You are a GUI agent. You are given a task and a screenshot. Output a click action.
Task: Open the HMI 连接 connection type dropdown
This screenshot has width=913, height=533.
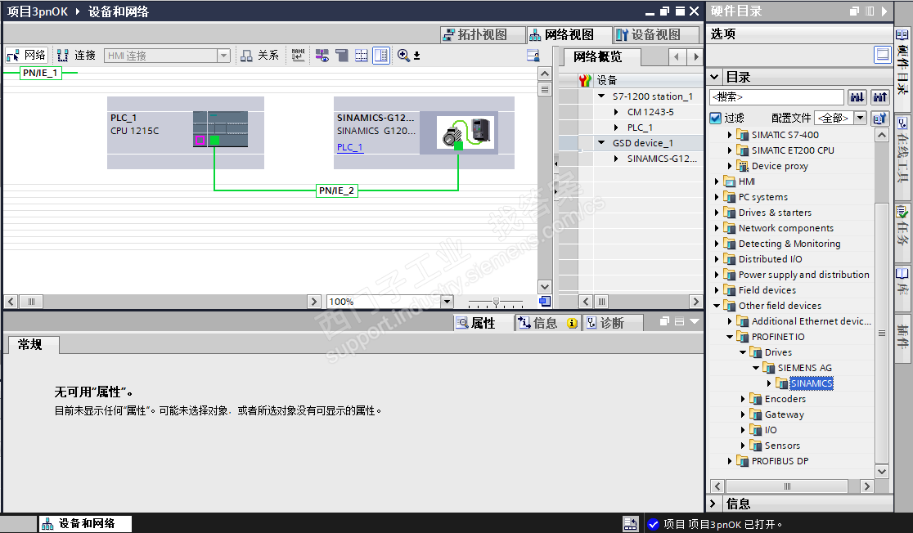[223, 56]
